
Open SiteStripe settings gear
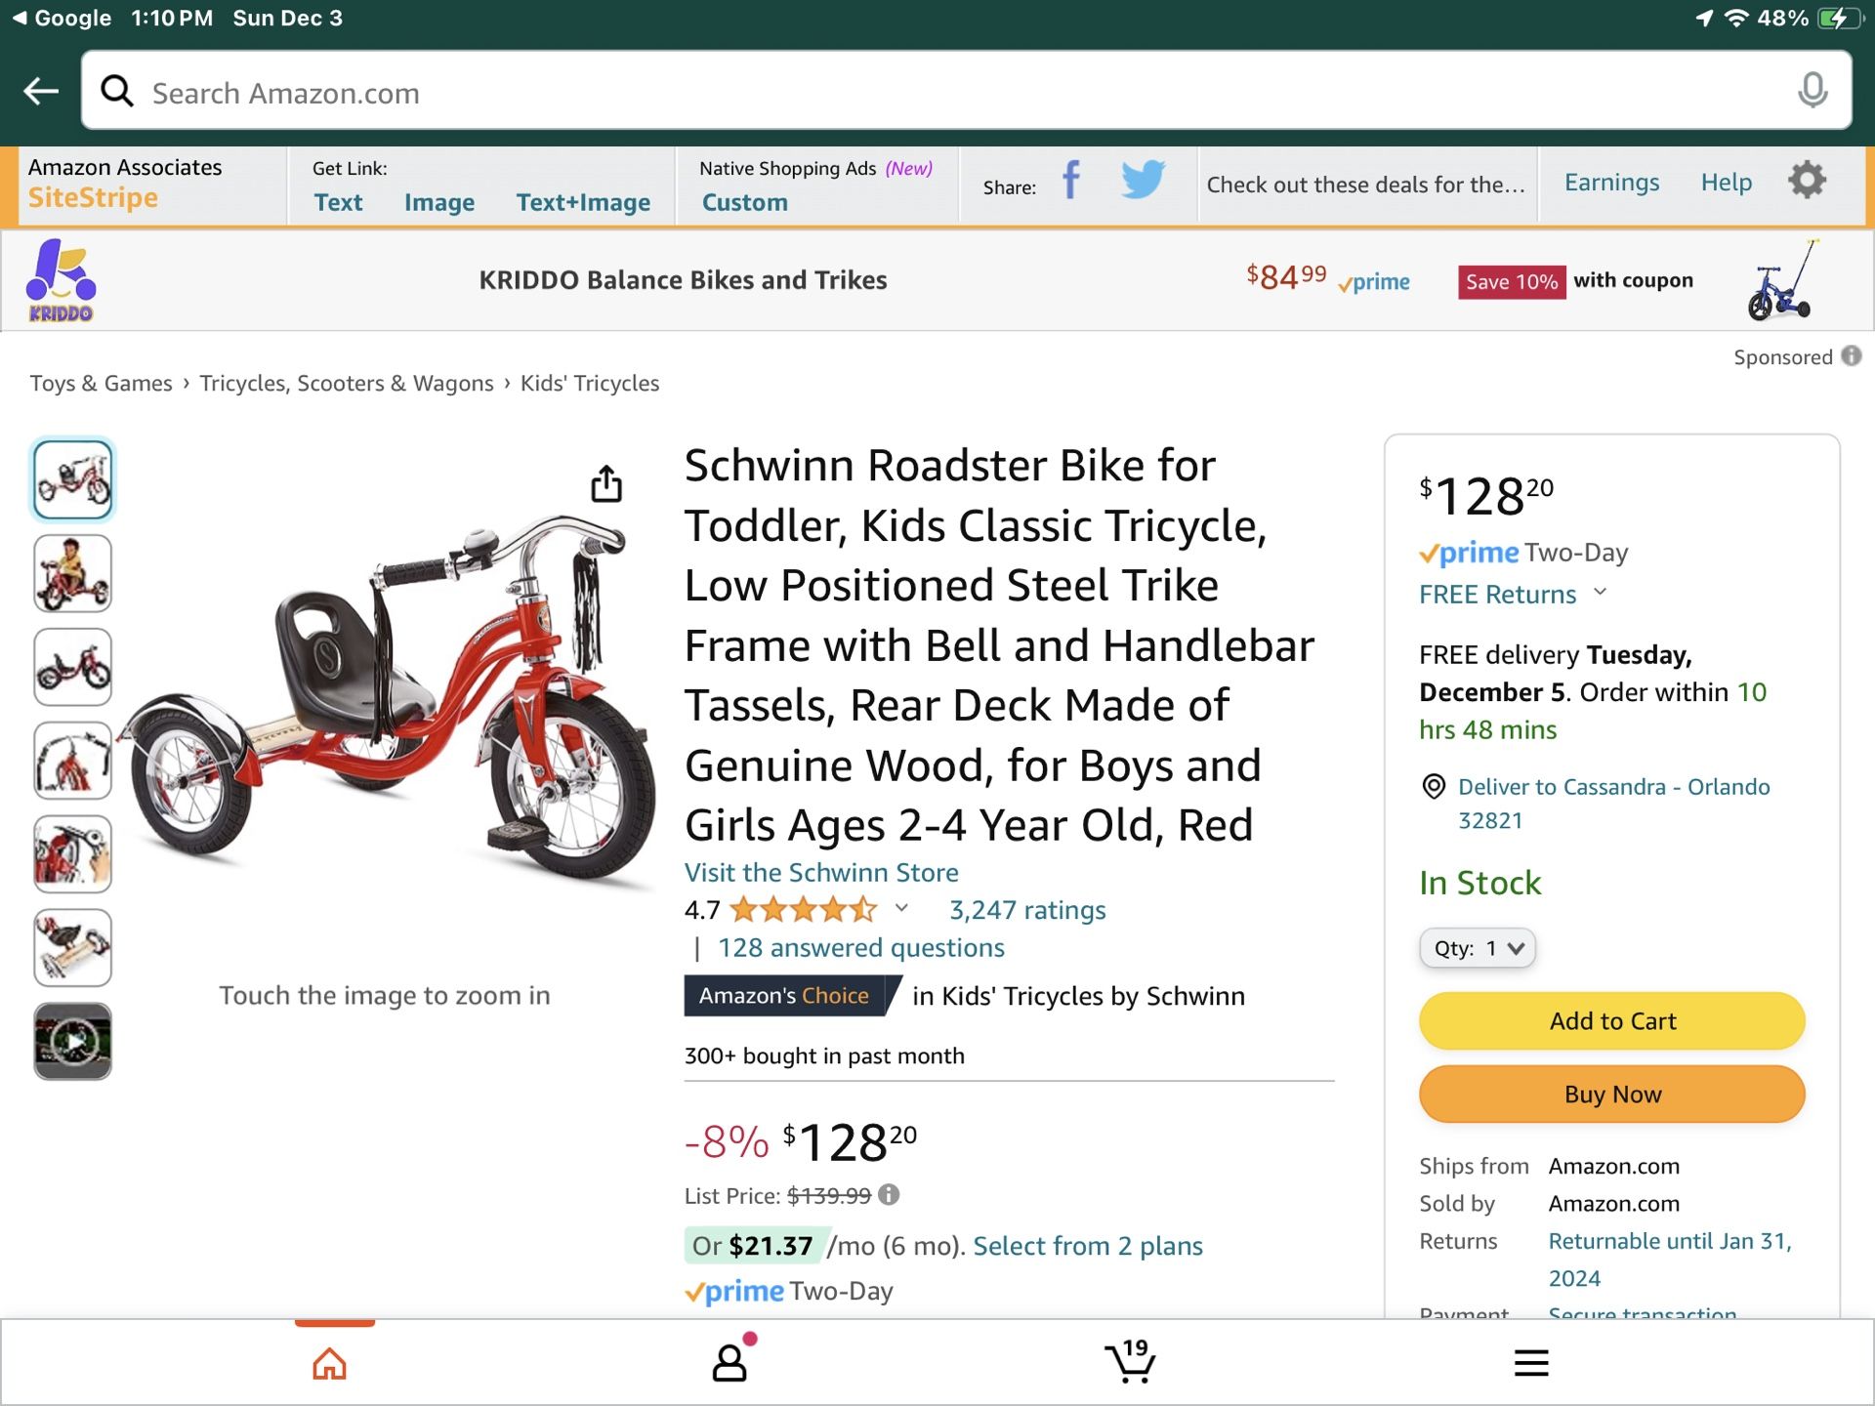(x=1807, y=181)
